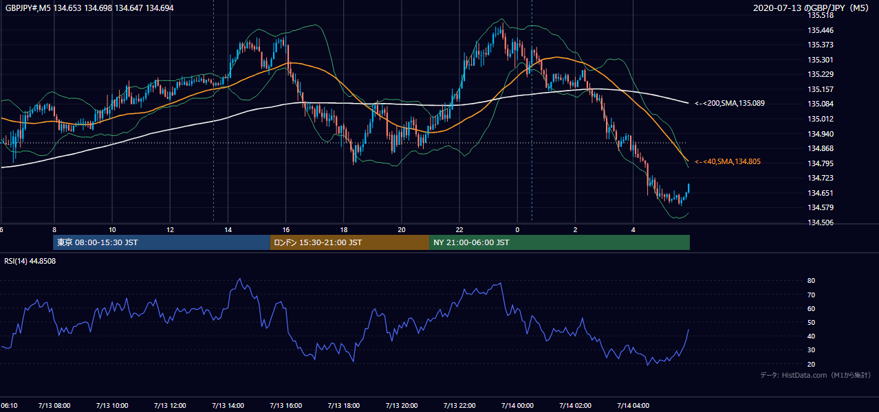Image resolution: width=879 pixels, height=412 pixels.
Task: Click the 40 SMA label 134.805
Action: tap(728, 161)
